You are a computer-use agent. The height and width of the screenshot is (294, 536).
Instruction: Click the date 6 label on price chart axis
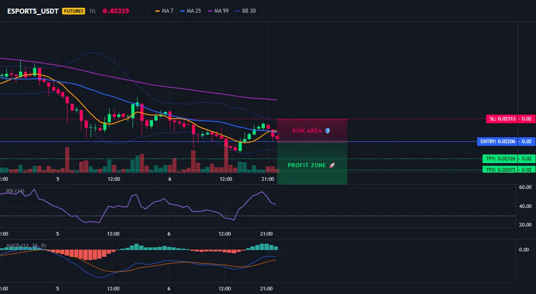point(169,179)
